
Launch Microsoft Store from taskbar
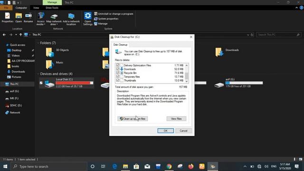(136, 166)
